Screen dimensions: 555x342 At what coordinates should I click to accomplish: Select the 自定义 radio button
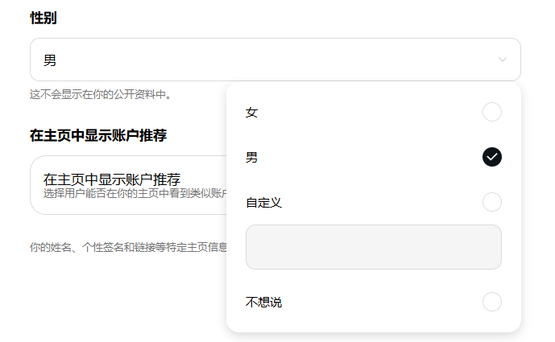coord(491,202)
